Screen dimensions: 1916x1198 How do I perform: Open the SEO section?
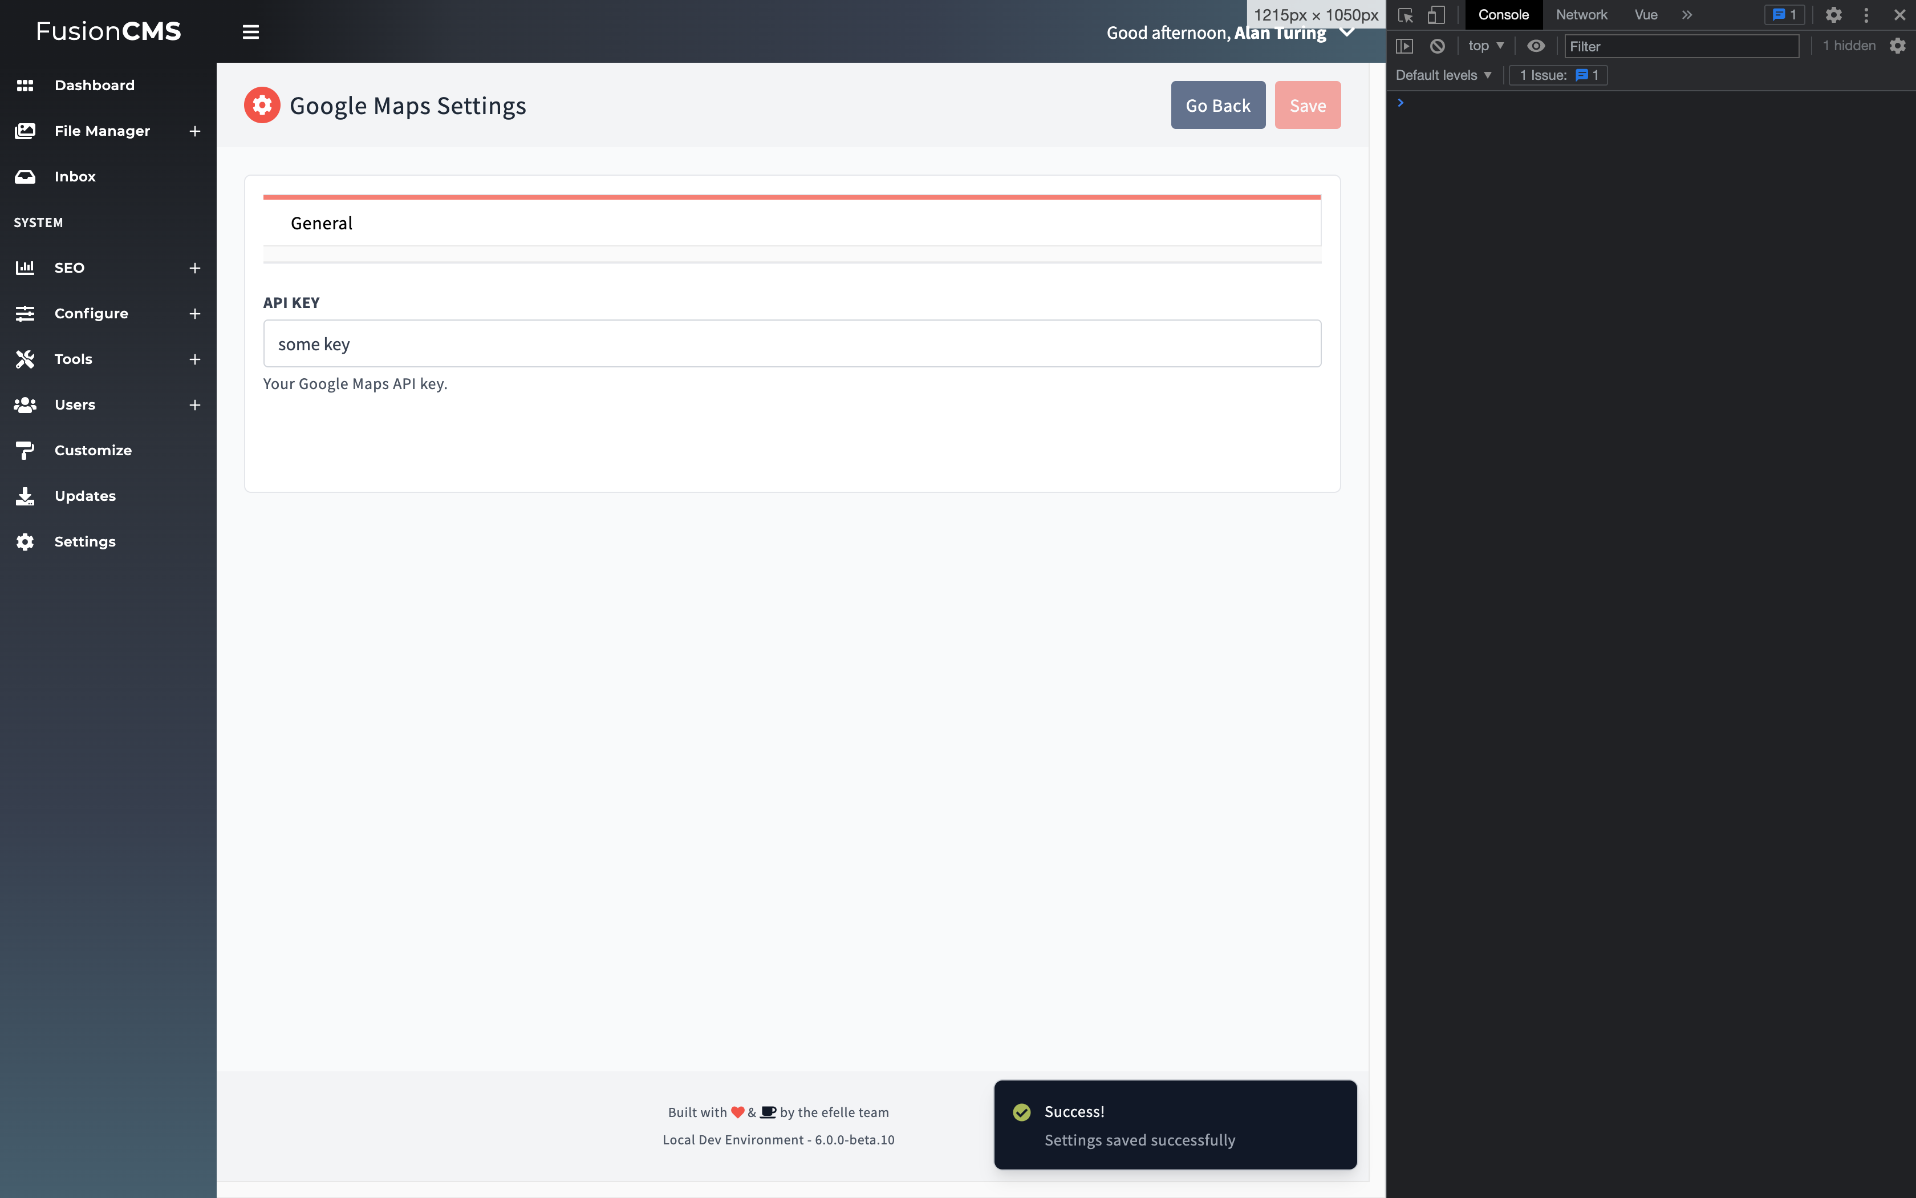tap(70, 267)
